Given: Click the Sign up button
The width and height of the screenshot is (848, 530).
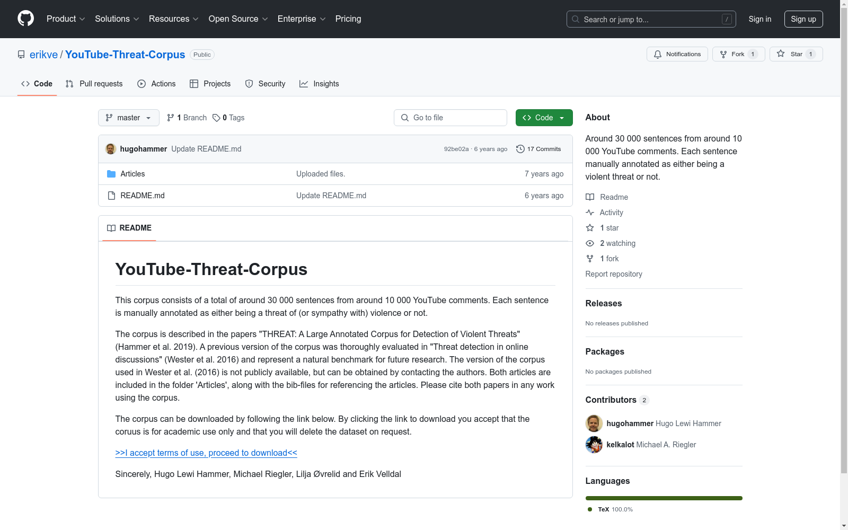Looking at the screenshot, I should pos(803,19).
